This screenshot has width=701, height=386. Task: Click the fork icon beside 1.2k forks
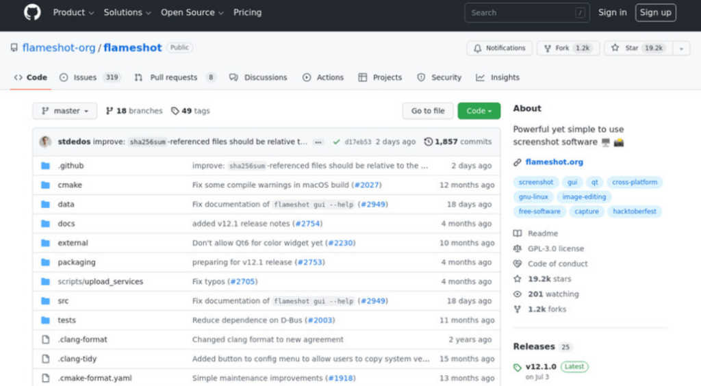click(x=518, y=309)
